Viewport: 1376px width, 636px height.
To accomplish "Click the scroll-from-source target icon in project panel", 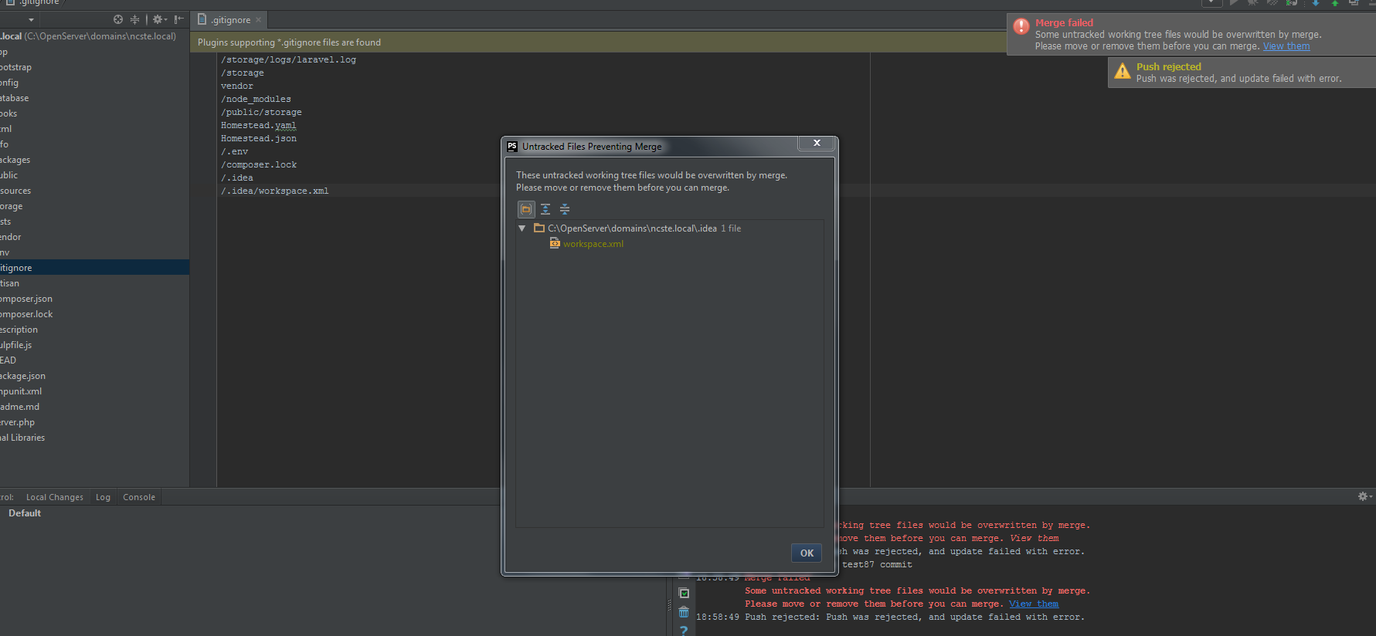I will [x=118, y=19].
